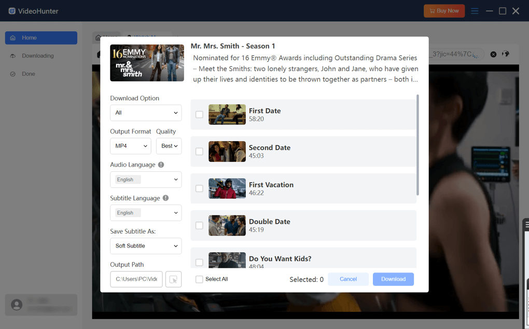The image size is (529, 329).
Task: Click the info icon next to Audio Language
Action: coord(161,164)
